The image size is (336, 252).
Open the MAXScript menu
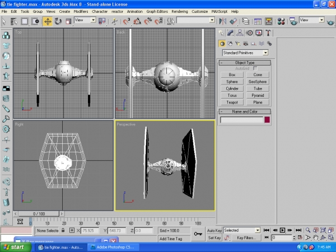220,12
